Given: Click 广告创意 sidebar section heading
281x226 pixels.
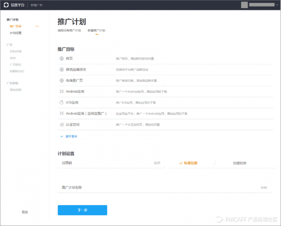Looking at the screenshot, I should tap(13, 83).
